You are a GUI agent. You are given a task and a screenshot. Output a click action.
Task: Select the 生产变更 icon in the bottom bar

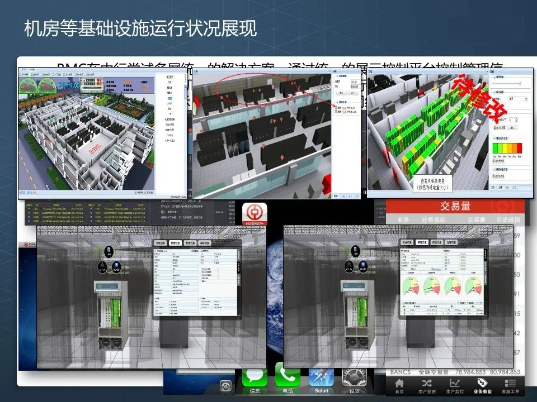(x=428, y=383)
